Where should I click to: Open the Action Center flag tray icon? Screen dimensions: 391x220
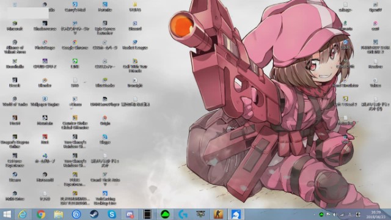328,215
